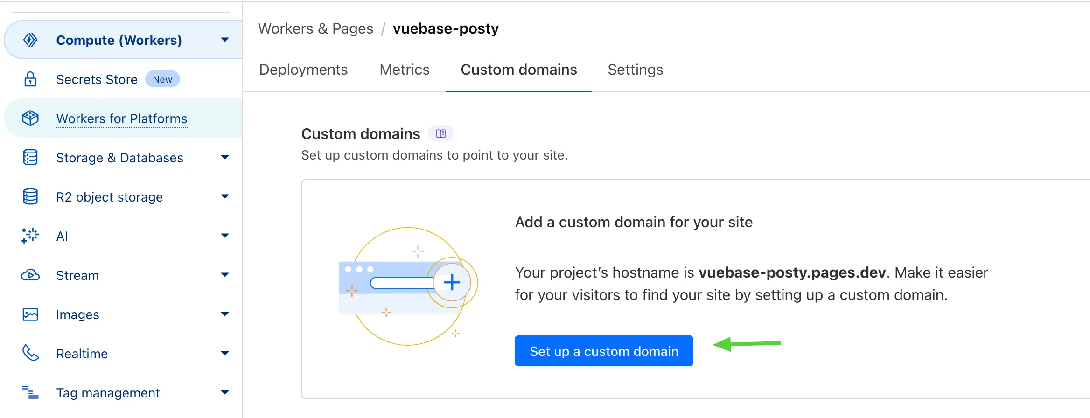Open Secrets Store in sidebar
Image resolution: width=1090 pixels, height=418 pixels.
(x=97, y=79)
